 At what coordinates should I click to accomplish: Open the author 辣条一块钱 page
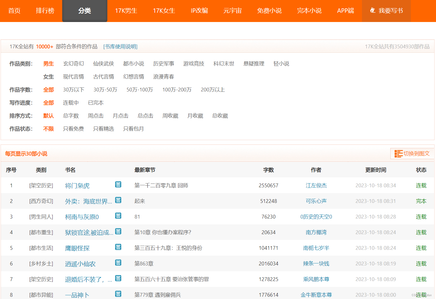(316, 264)
